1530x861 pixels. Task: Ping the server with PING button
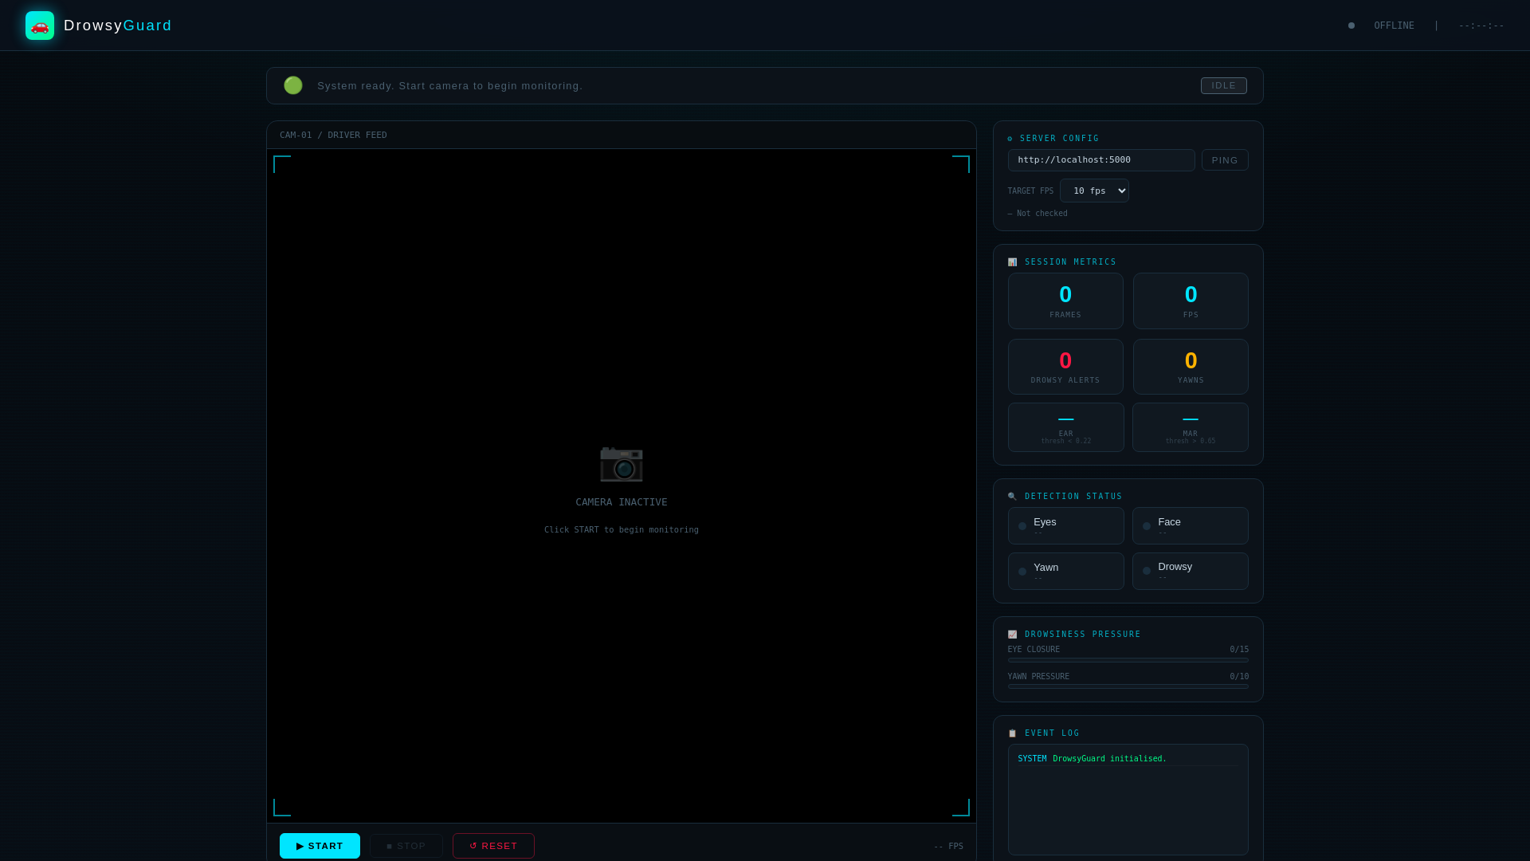[1225, 160]
